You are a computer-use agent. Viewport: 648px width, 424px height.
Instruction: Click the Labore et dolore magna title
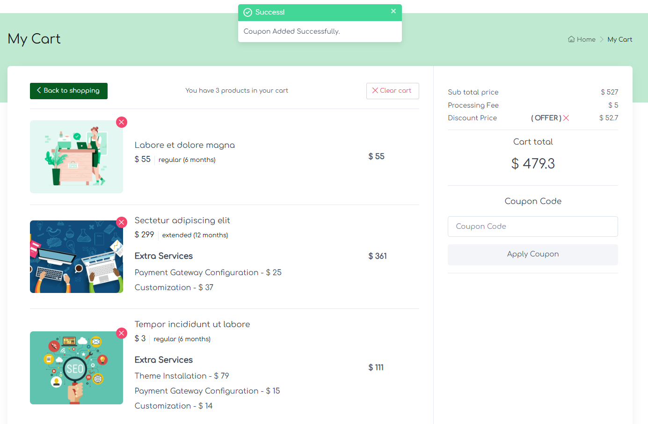click(185, 145)
